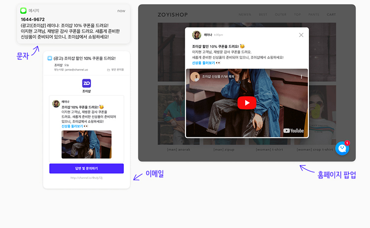Click recipient address jamie@channel.uo
Viewport: 370px width, 228px height.
click(x=76, y=70)
